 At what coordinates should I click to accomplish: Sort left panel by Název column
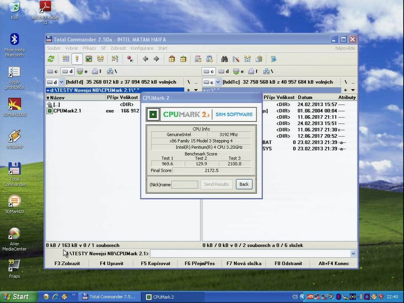click(76, 98)
